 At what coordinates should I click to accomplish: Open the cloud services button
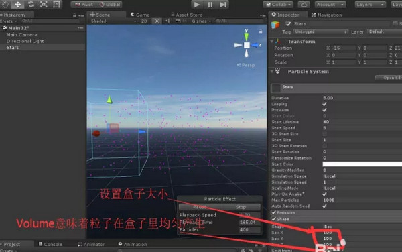[x=304, y=5]
